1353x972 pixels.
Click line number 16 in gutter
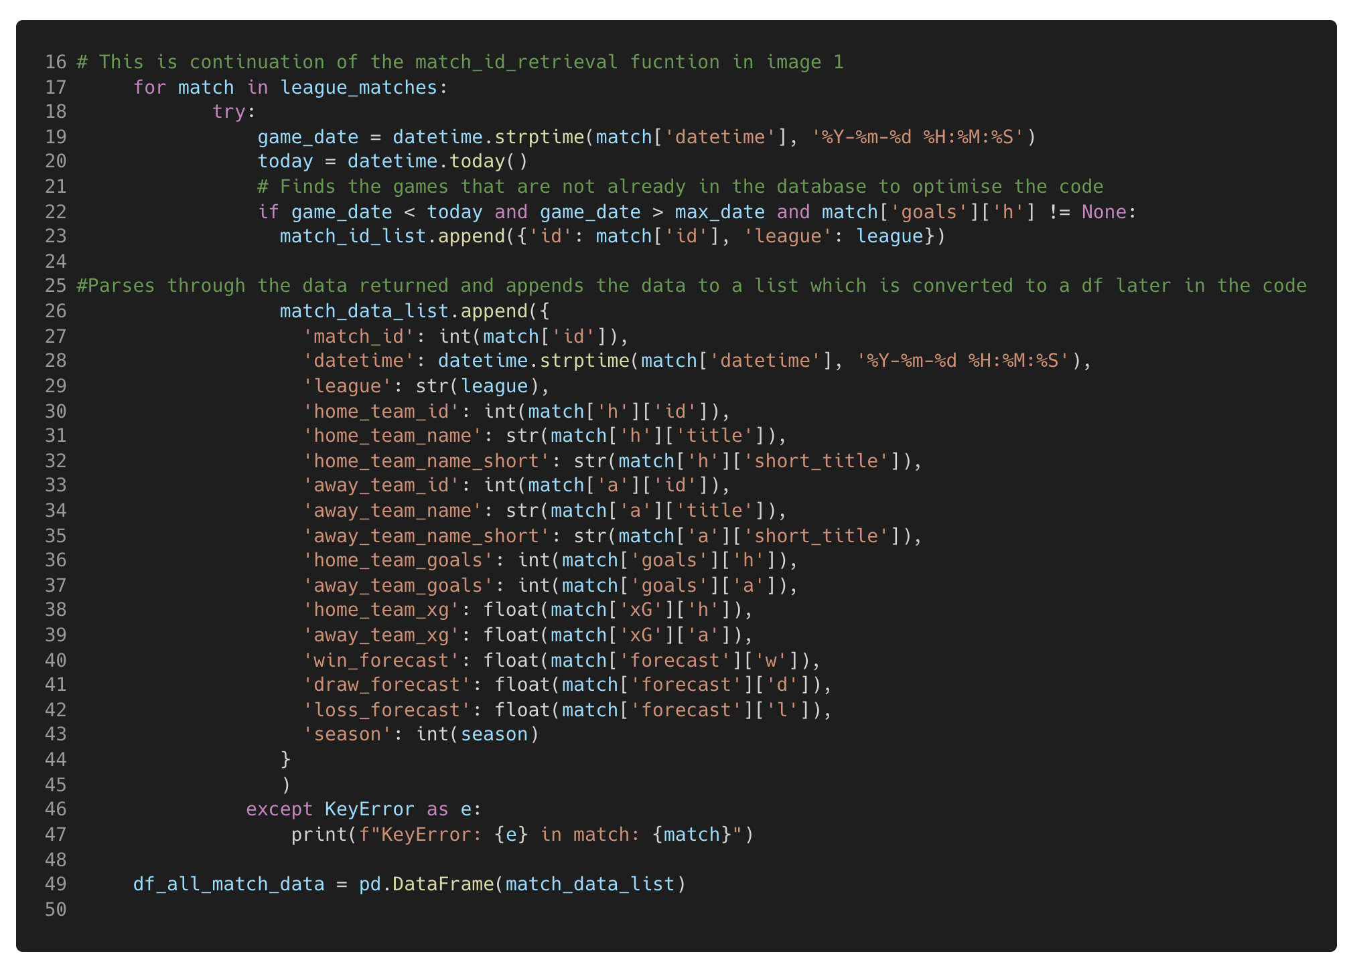[56, 62]
